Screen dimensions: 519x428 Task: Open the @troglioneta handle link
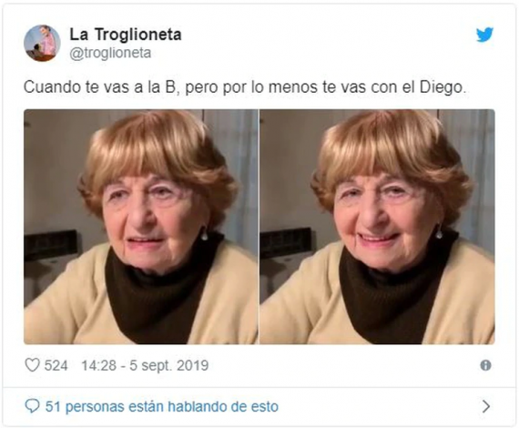[110, 53]
